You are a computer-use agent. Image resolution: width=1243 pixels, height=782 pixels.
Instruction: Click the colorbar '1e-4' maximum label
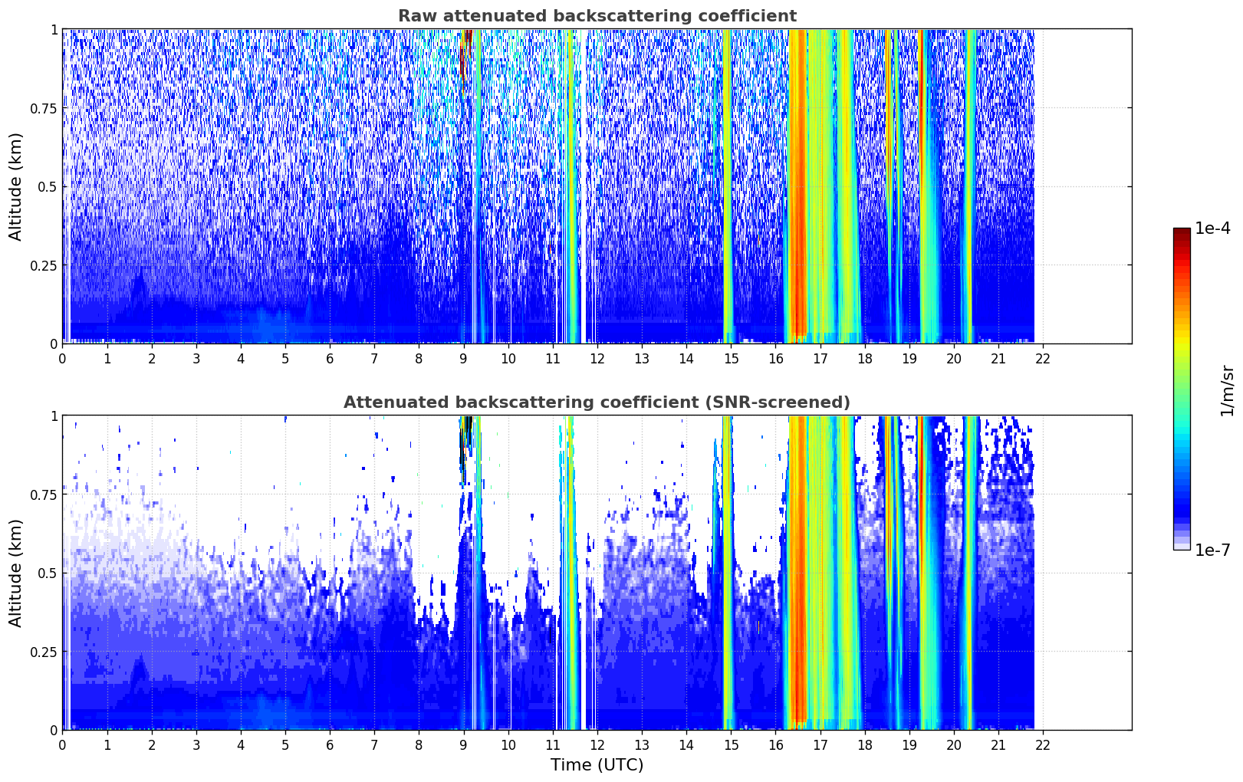1212,228
